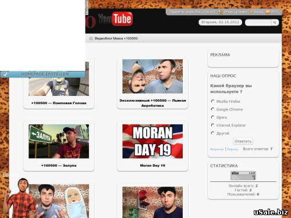The image size is (291, 218).
Task: Click the date label 'Вторник, 02.10.2012'
Action: [x=220, y=22]
